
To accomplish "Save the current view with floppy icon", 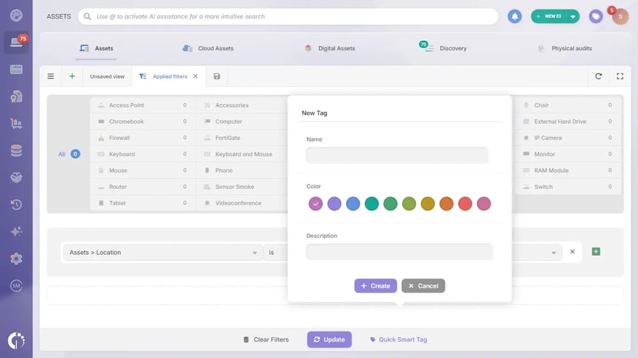I will 217,76.
